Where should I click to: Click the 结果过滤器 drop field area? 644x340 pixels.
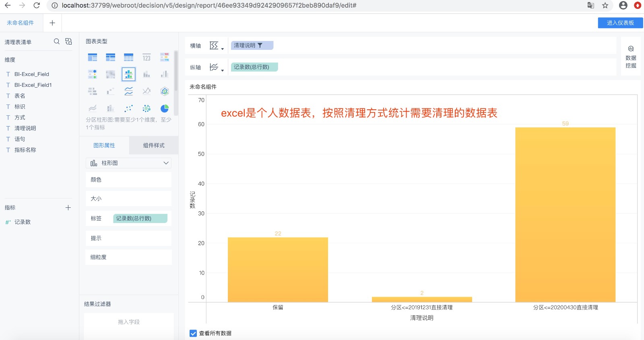[129, 322]
